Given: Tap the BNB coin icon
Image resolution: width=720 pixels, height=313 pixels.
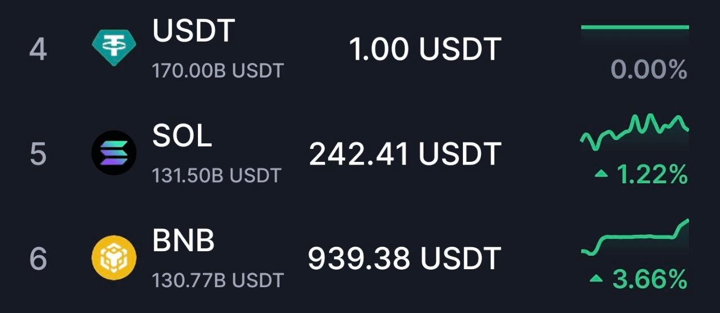Looking at the screenshot, I should click(114, 258).
